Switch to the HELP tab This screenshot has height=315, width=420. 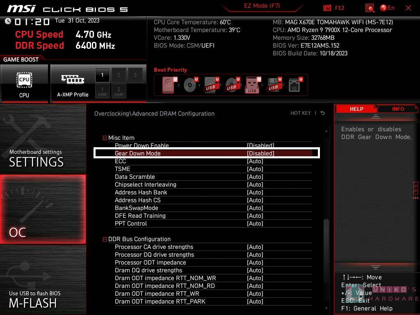pyautogui.click(x=356, y=109)
